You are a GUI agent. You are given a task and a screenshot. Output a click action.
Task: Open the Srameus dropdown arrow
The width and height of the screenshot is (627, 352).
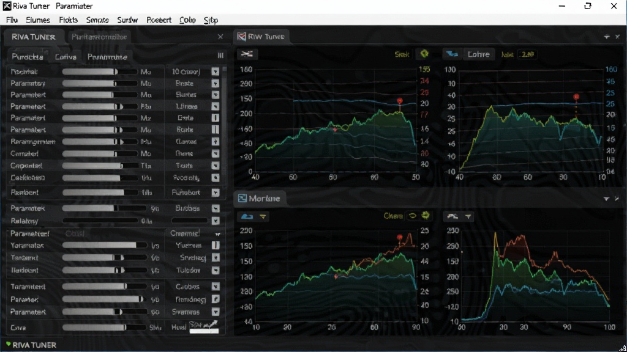(x=215, y=312)
